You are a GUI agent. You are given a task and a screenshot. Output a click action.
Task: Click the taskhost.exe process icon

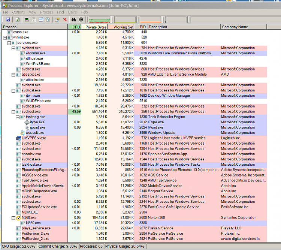coord(18,165)
